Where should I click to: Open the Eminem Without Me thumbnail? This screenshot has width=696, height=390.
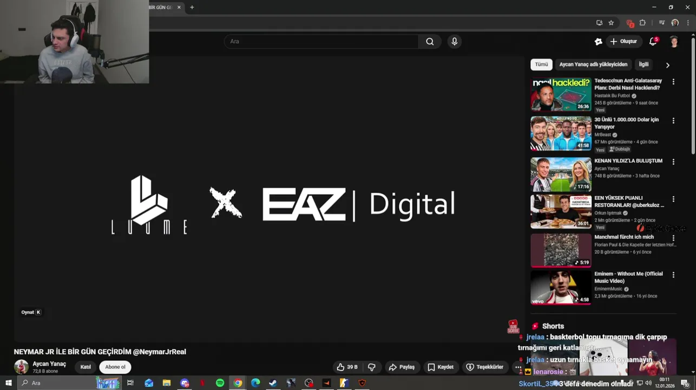point(561,288)
